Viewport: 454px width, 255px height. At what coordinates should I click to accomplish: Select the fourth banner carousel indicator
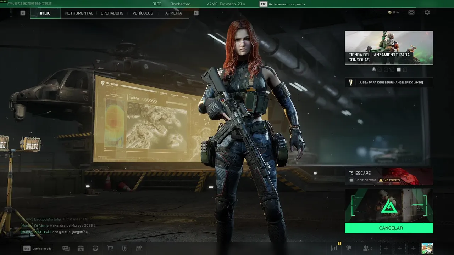(x=392, y=69)
